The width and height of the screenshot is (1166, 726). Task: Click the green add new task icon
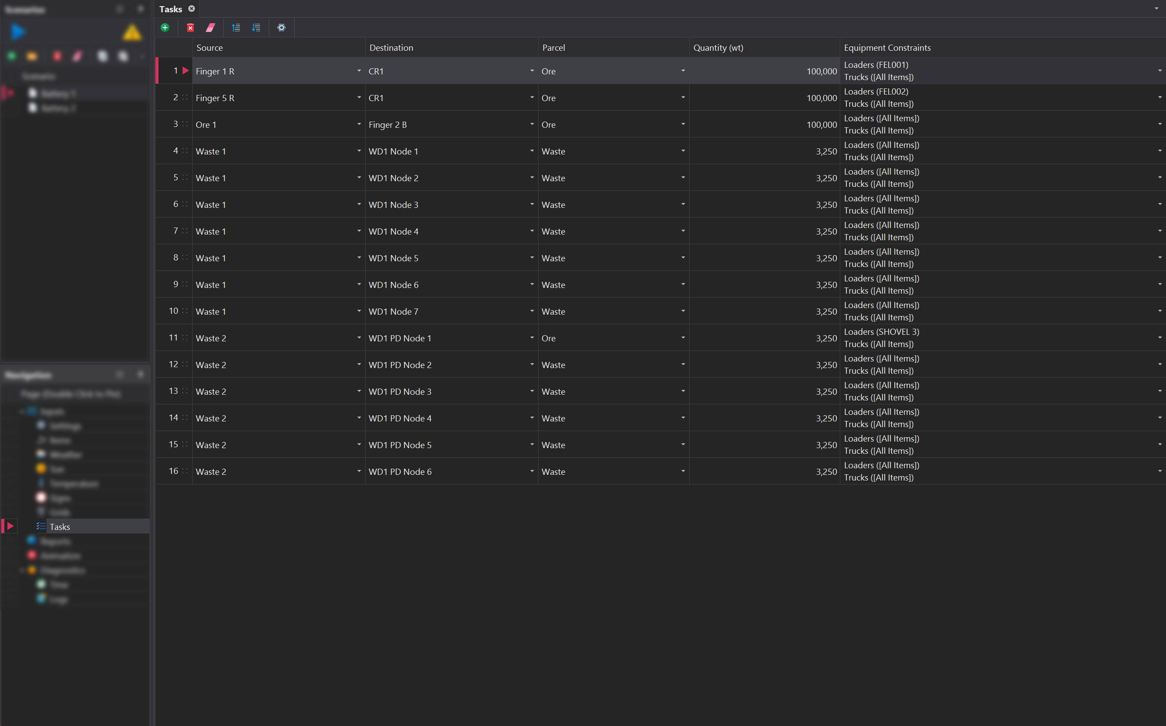(165, 28)
